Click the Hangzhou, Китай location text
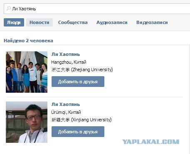Image resolution: width=190 pixels, height=154 pixels. coord(69,62)
